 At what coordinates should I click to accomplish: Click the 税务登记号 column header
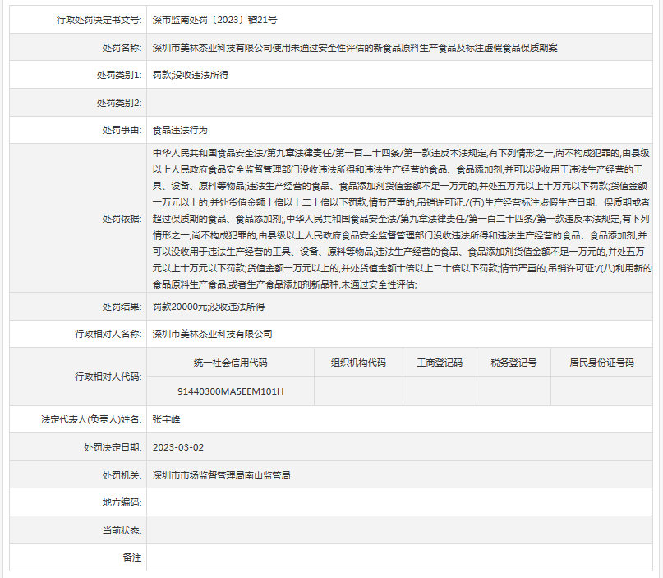[x=513, y=363]
